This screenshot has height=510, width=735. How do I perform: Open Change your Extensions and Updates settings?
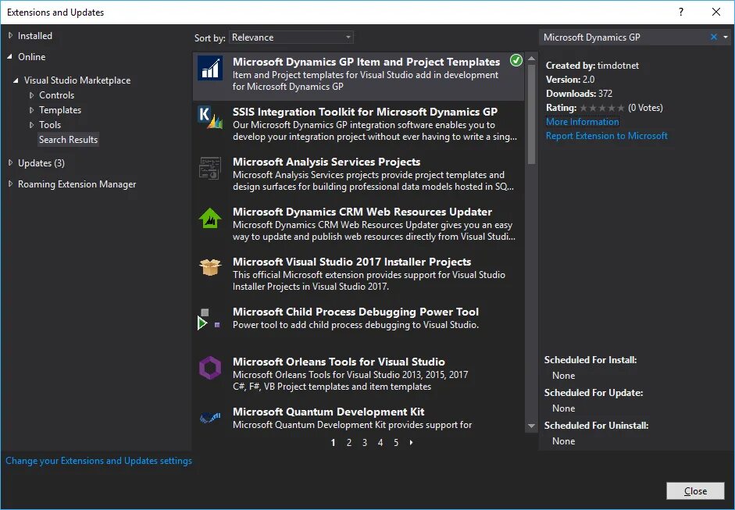click(x=98, y=461)
